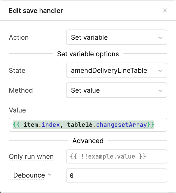This screenshot has width=176, height=193.
Task: Open the Method dropdown showing Set value
Action: [x=113, y=90]
